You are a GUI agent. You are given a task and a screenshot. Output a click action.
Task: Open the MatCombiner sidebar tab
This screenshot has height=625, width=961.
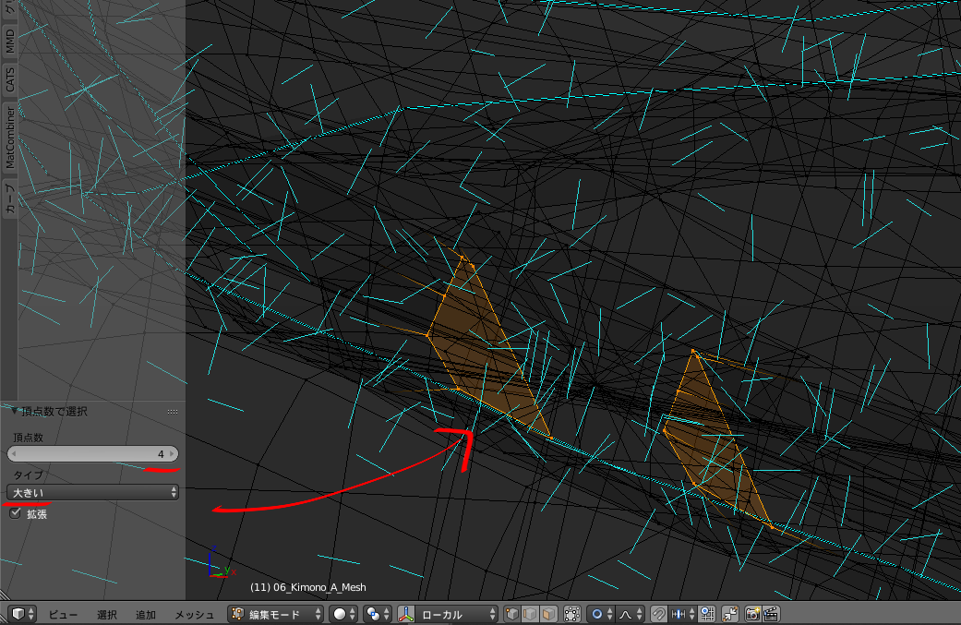(10, 138)
